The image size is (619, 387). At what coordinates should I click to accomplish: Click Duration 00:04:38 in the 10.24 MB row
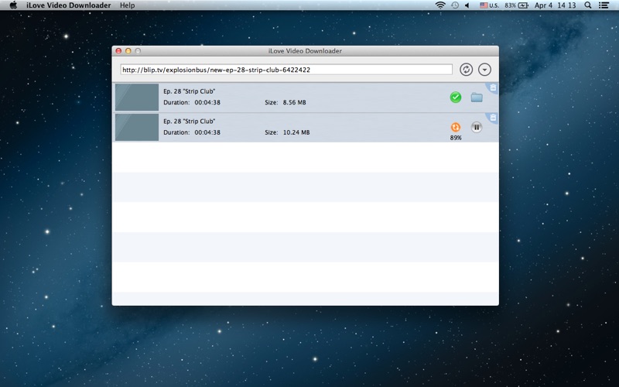[x=192, y=132]
